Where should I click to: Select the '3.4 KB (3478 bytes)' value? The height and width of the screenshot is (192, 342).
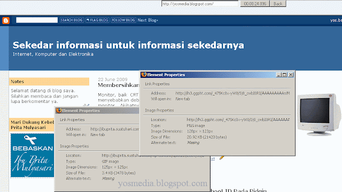[119, 173]
